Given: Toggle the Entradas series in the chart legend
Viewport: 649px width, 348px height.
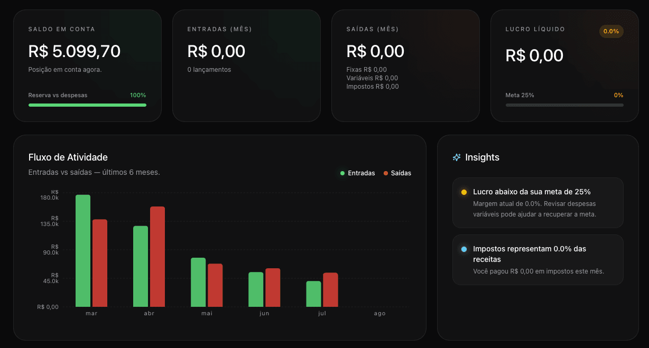Looking at the screenshot, I should [358, 173].
